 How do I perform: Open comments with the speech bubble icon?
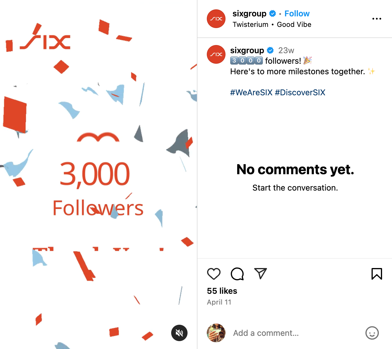point(237,274)
